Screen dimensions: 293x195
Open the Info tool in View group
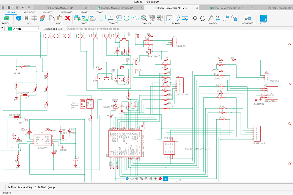19,18
